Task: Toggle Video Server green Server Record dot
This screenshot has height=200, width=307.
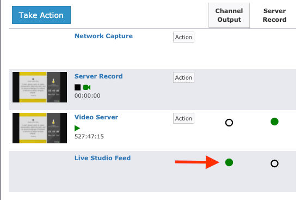Action: click(274, 122)
